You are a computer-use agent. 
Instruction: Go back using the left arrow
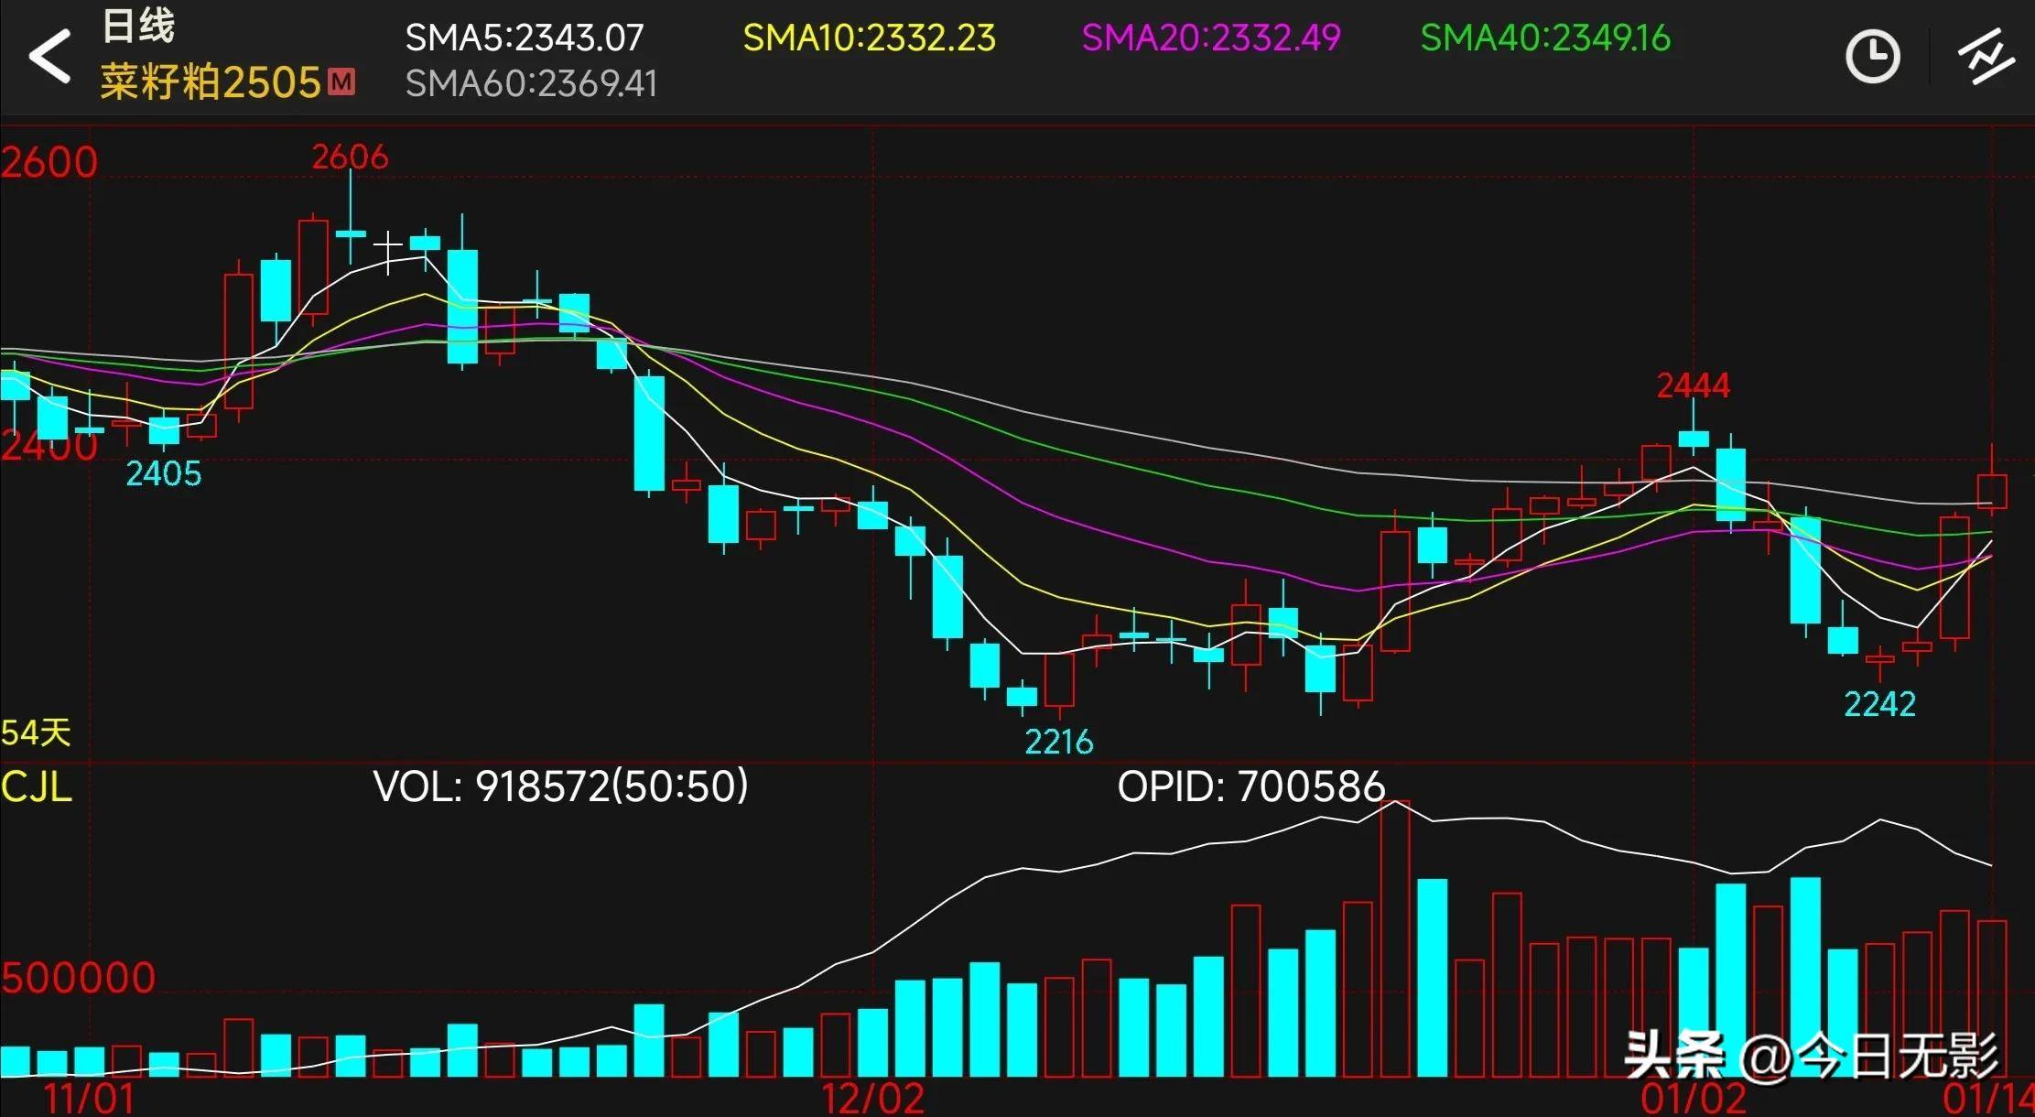49,56
